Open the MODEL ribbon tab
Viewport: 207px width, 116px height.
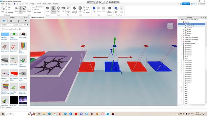coord(32,4)
